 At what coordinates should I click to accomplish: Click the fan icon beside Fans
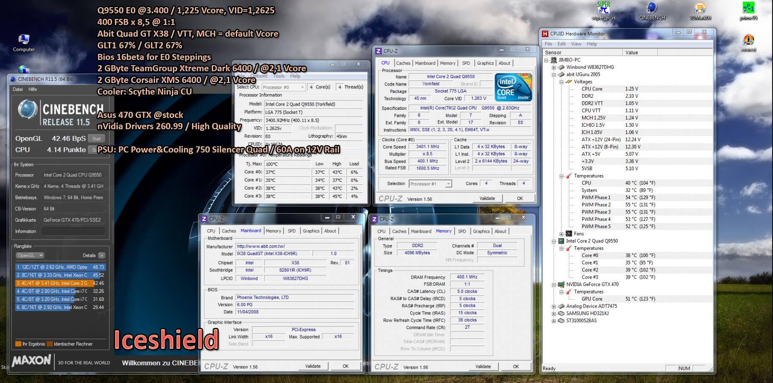569,234
